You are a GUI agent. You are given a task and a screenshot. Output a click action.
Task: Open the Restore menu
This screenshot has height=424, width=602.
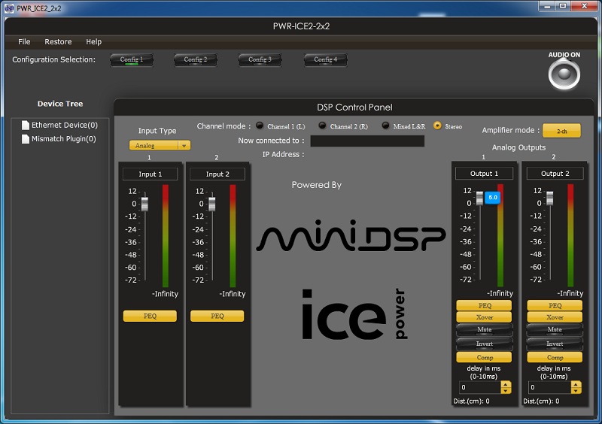coord(58,42)
